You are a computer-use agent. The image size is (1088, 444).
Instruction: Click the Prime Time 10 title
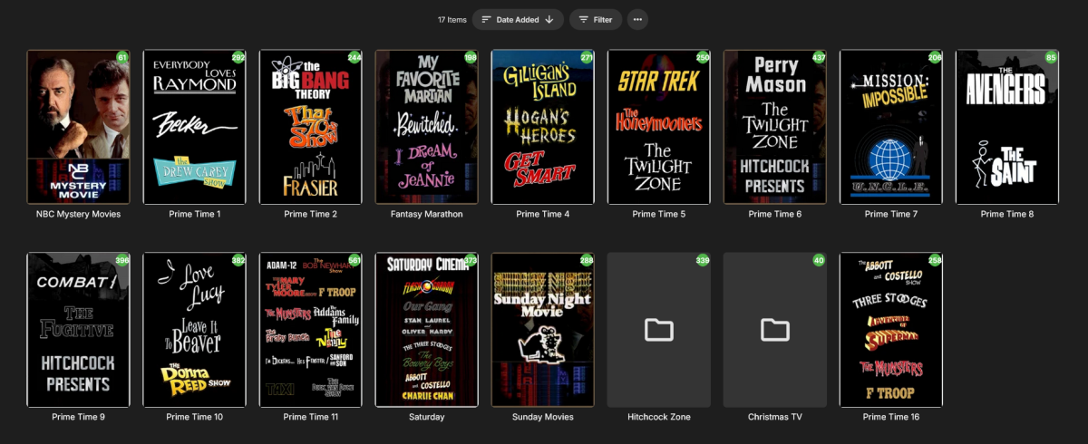point(194,418)
